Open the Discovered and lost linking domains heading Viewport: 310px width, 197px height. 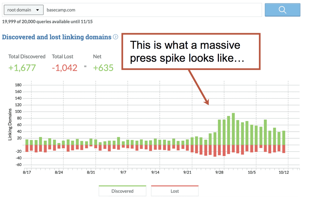(57, 37)
